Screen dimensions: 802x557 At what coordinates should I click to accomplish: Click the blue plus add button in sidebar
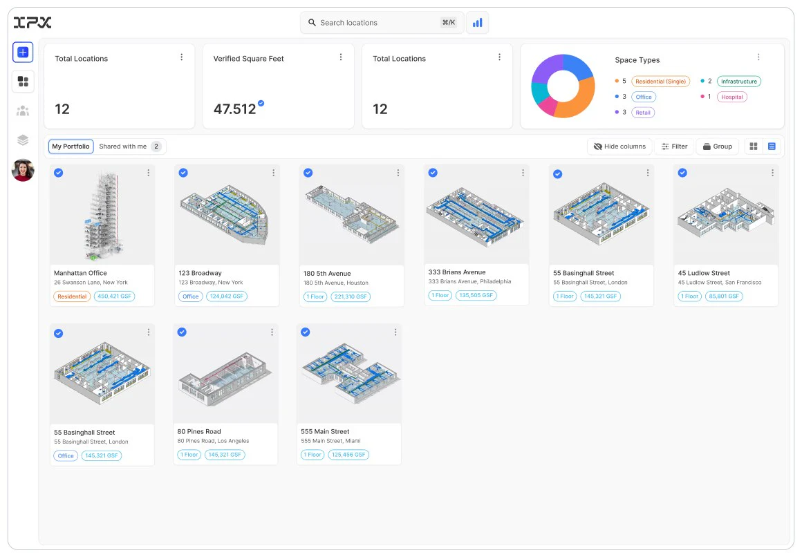(23, 52)
